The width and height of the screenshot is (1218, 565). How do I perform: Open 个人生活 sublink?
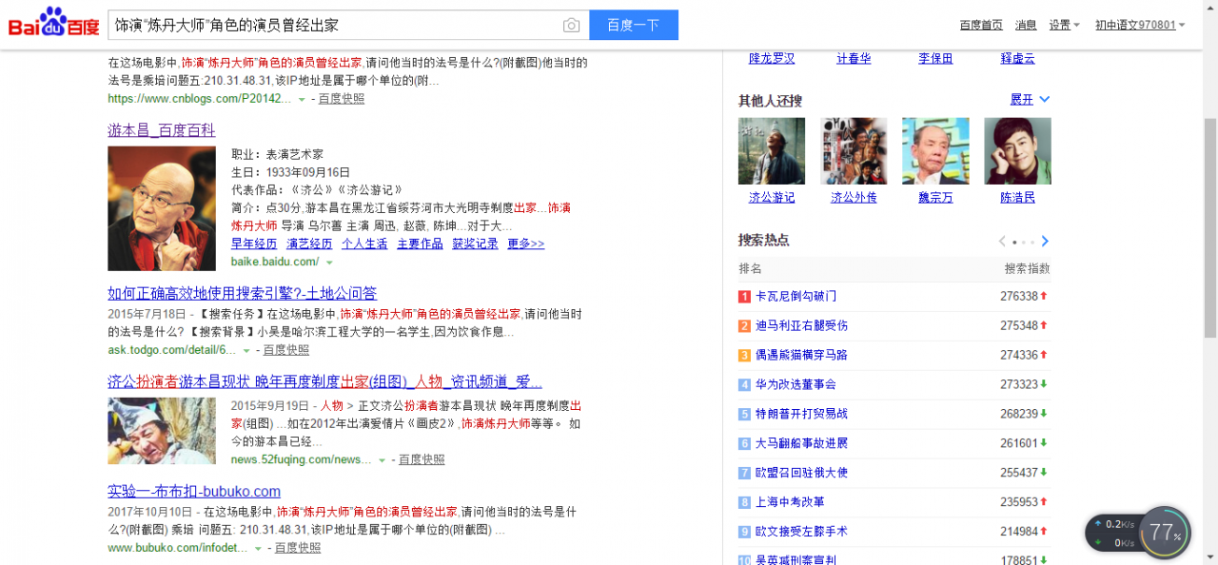click(x=364, y=244)
